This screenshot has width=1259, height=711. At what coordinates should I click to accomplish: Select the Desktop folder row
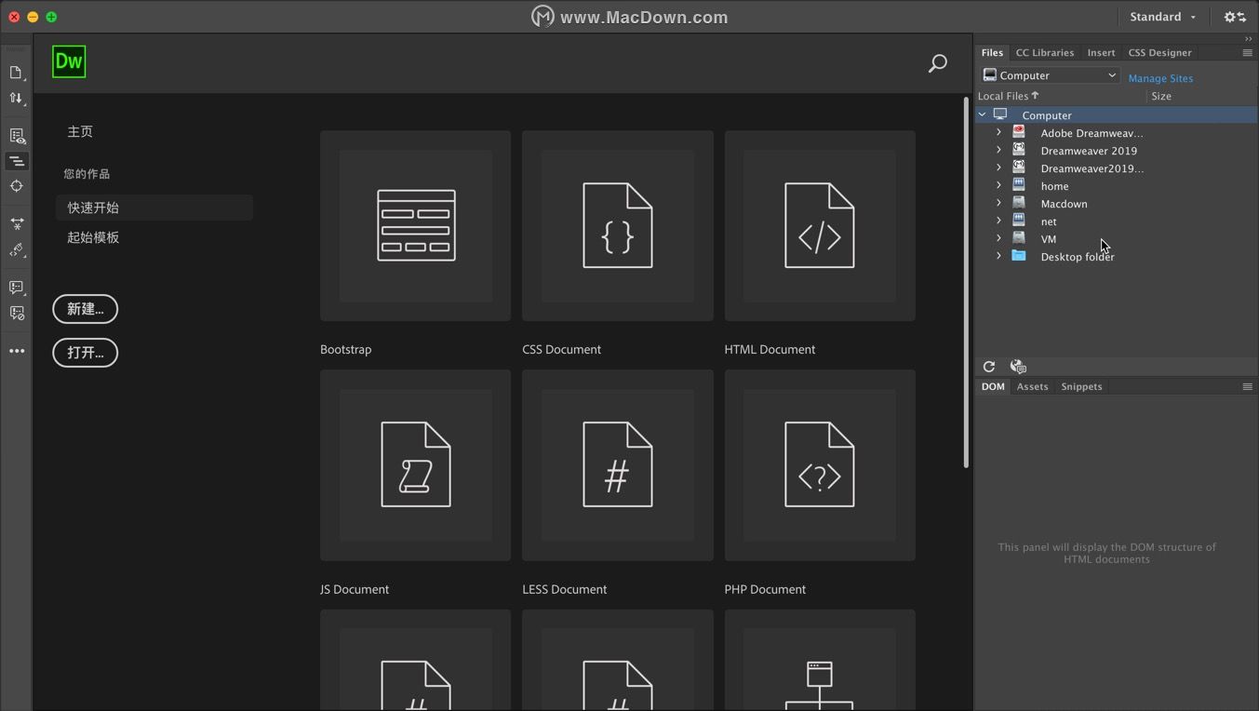[x=1117, y=257]
